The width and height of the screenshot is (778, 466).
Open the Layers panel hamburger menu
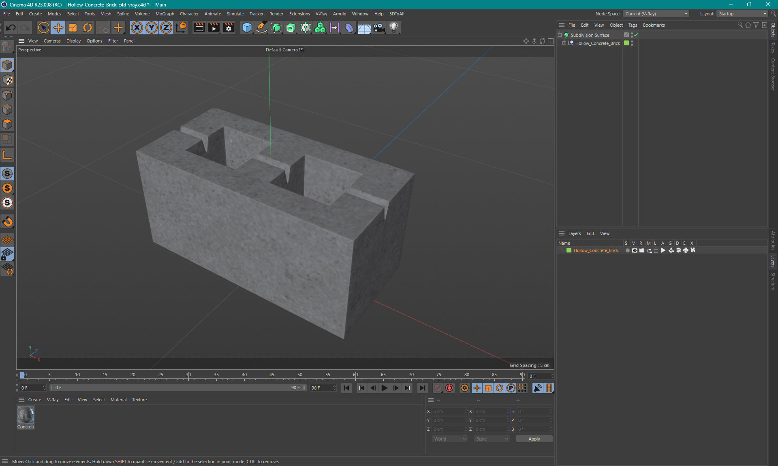562,233
